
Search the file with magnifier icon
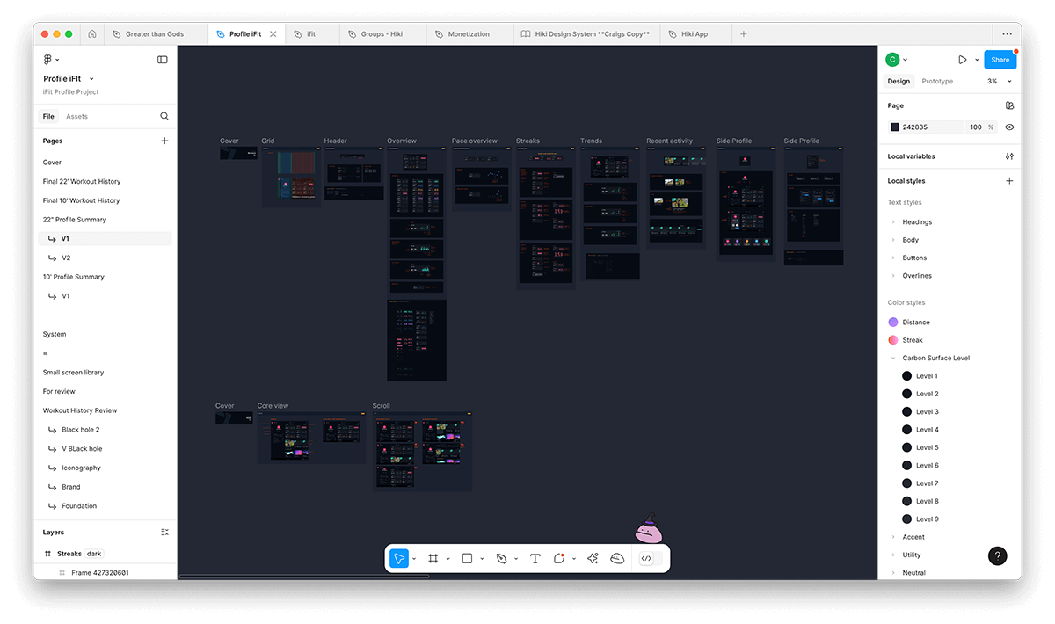click(164, 116)
